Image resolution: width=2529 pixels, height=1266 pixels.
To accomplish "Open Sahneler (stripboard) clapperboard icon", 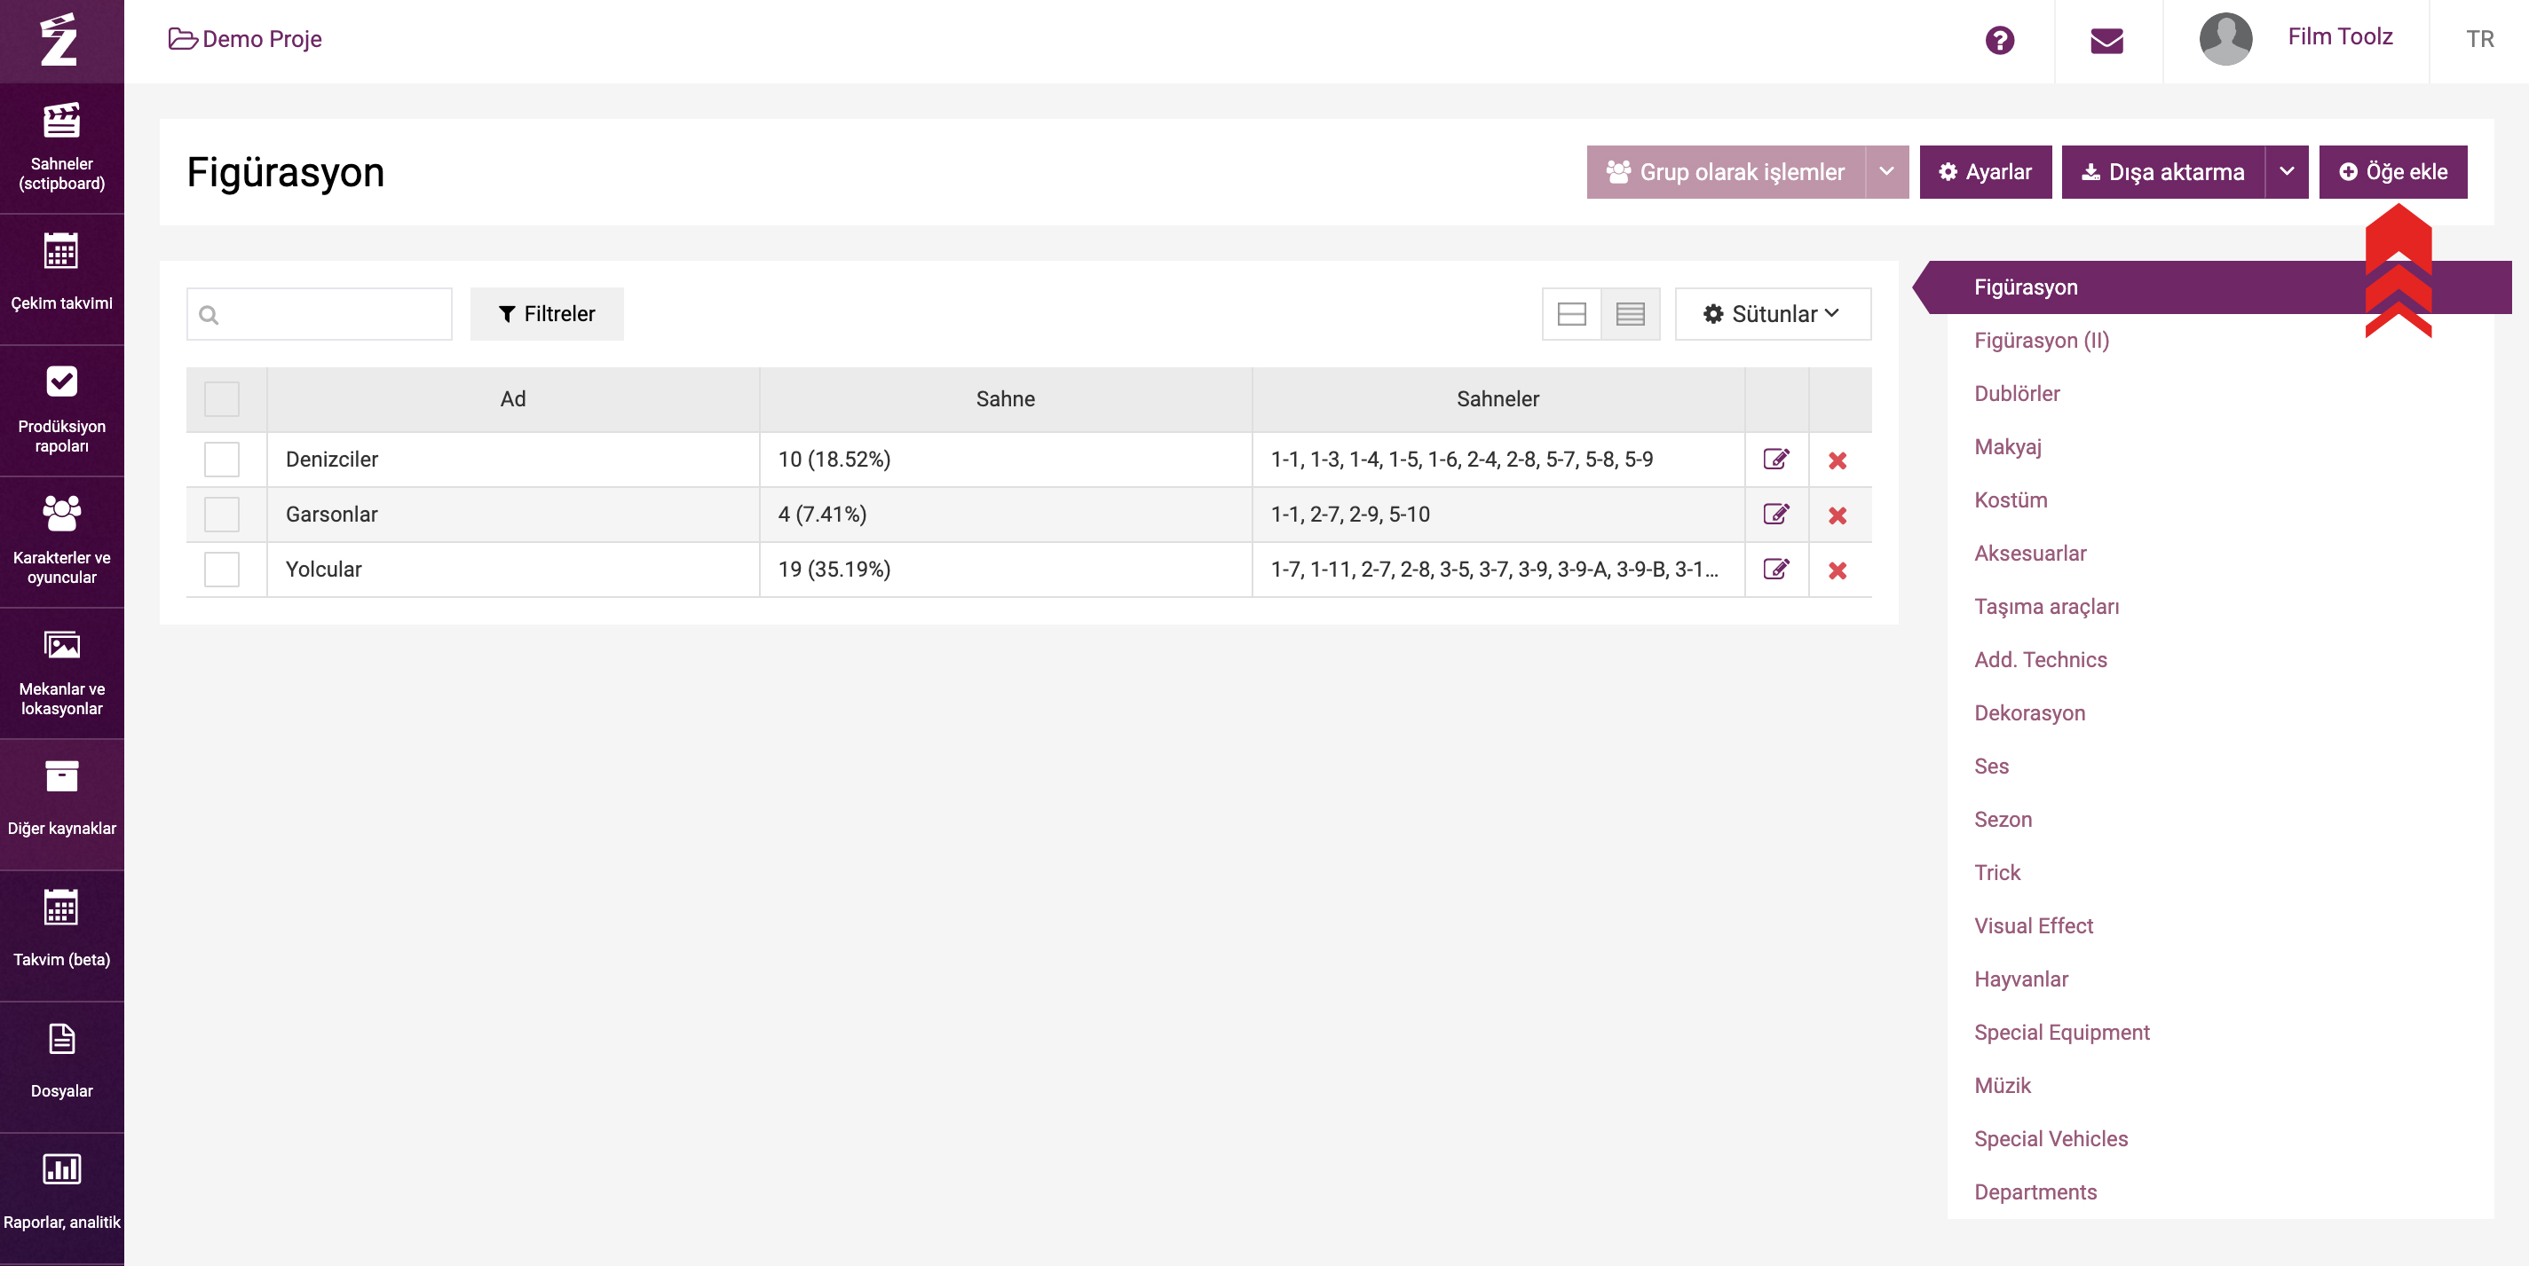I will pyautogui.click(x=61, y=121).
